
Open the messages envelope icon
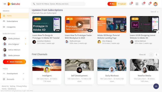(x=143, y=4)
